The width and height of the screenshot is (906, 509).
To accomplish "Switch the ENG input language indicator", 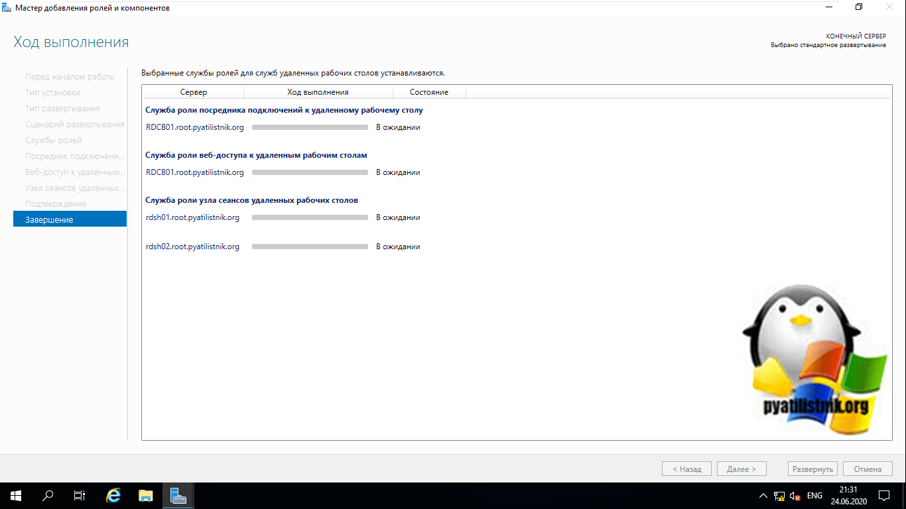I will click(x=814, y=496).
